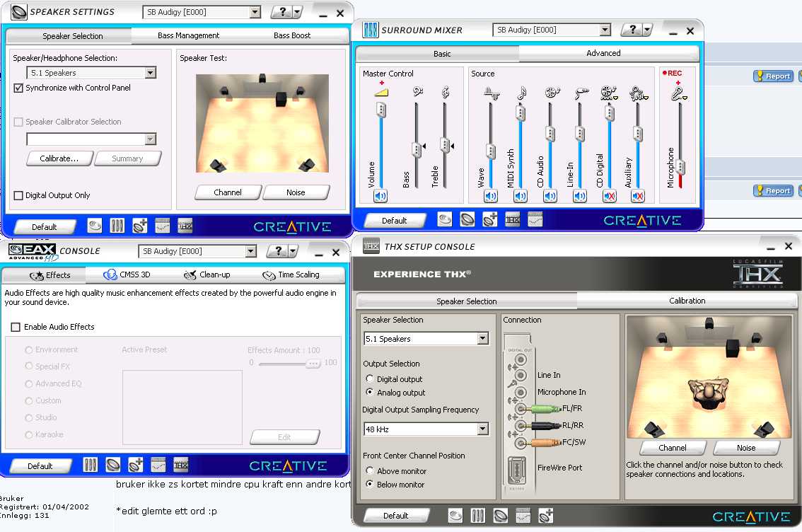
Task: Click the top Report link
Action: 774,76
